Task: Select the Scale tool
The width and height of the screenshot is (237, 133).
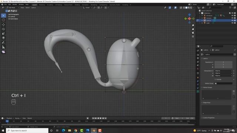Action: point(3,34)
